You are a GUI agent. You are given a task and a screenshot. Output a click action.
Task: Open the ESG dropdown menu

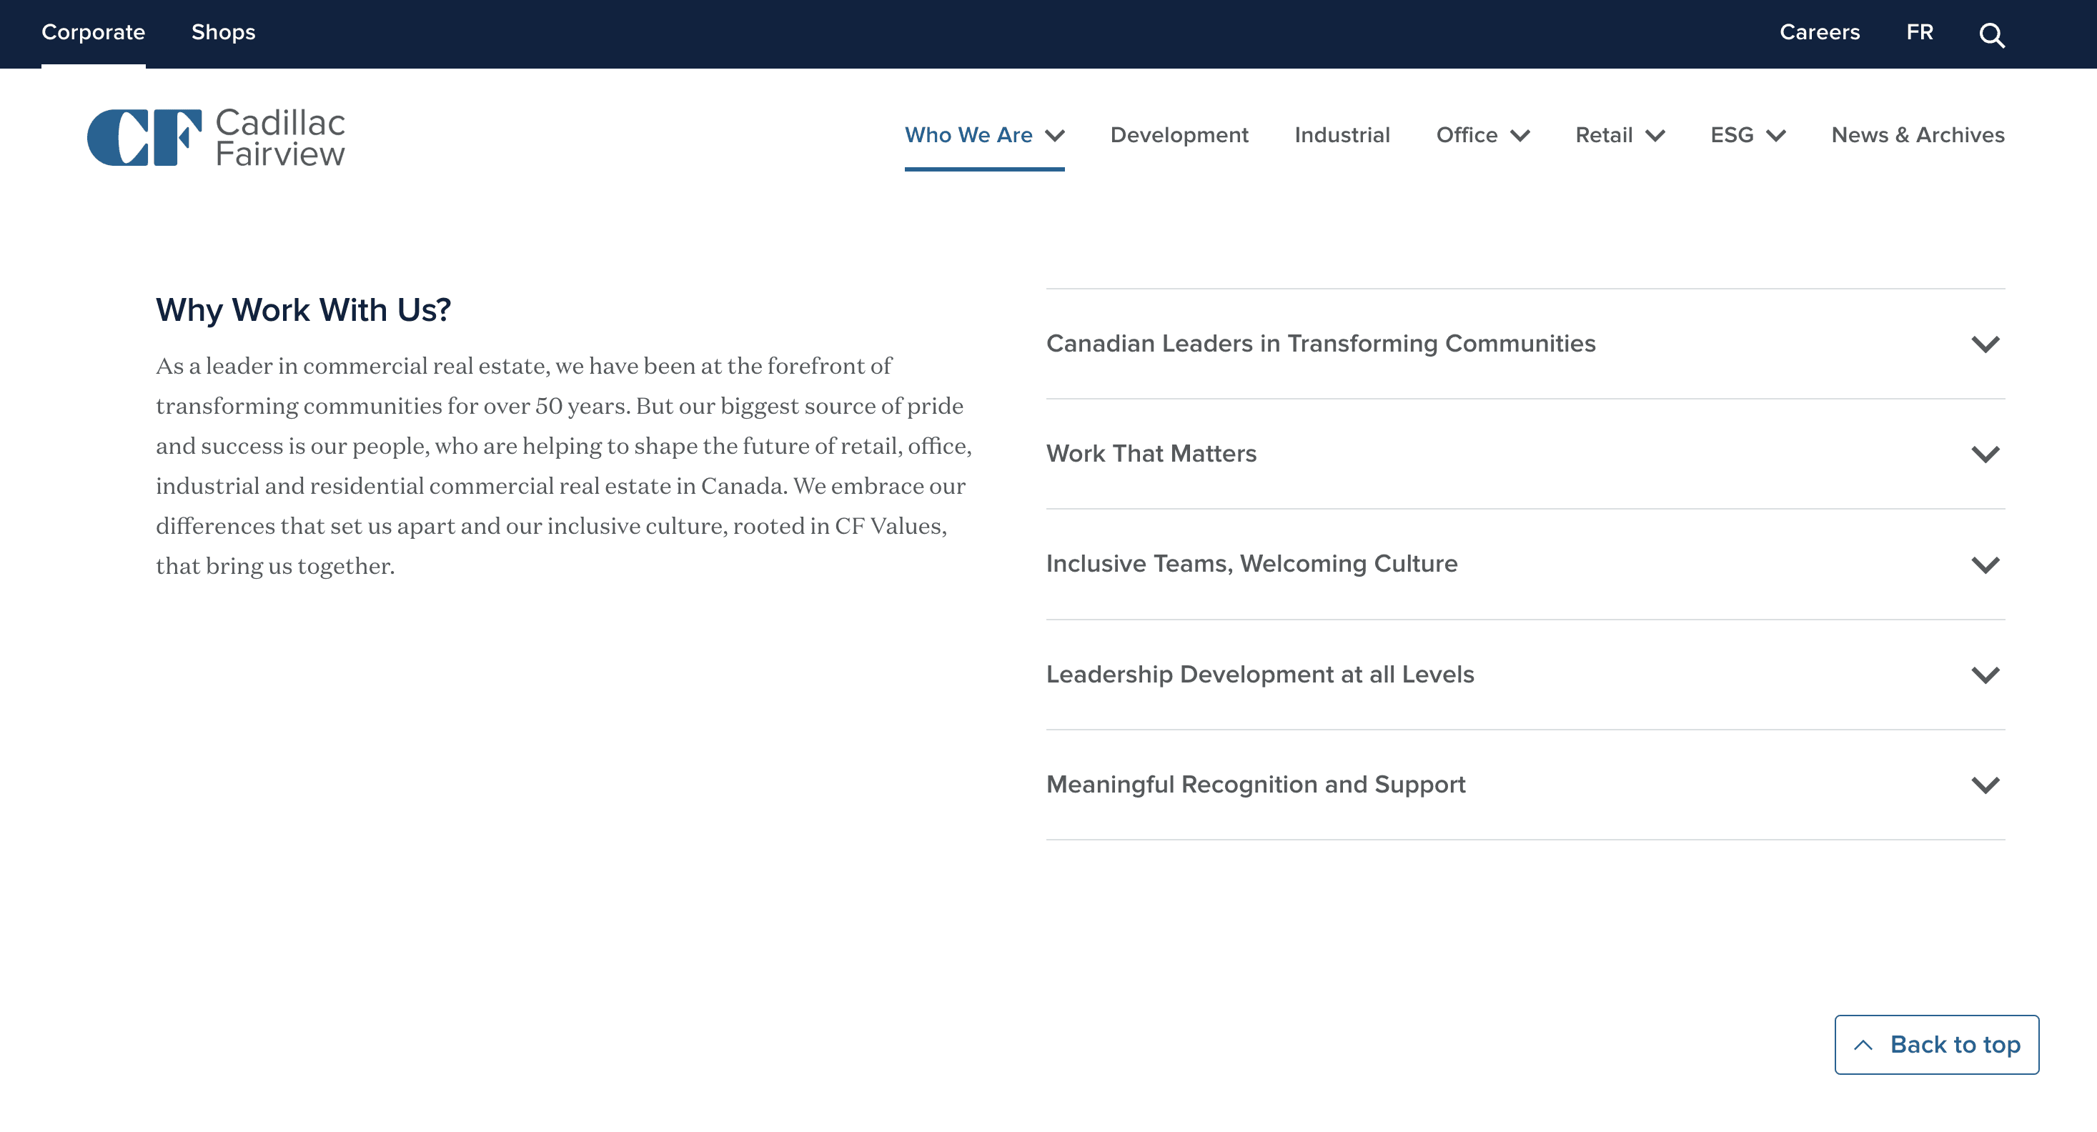coord(1747,135)
